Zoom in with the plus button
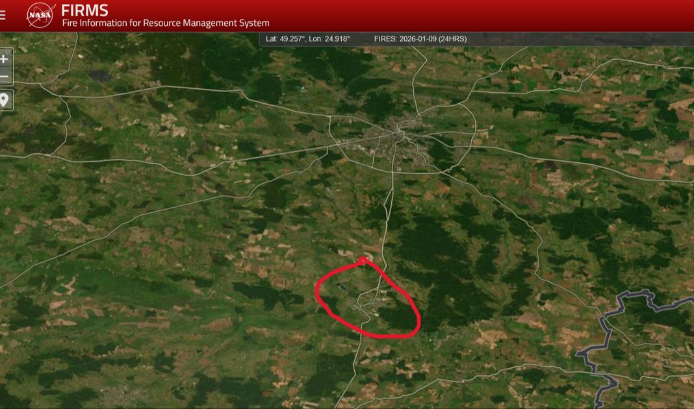The image size is (694, 409). [5, 59]
